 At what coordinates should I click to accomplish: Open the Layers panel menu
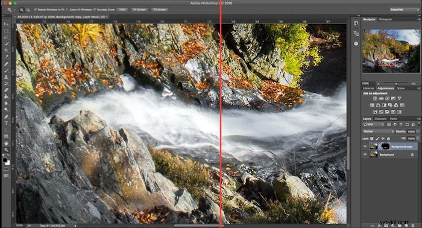point(418,119)
